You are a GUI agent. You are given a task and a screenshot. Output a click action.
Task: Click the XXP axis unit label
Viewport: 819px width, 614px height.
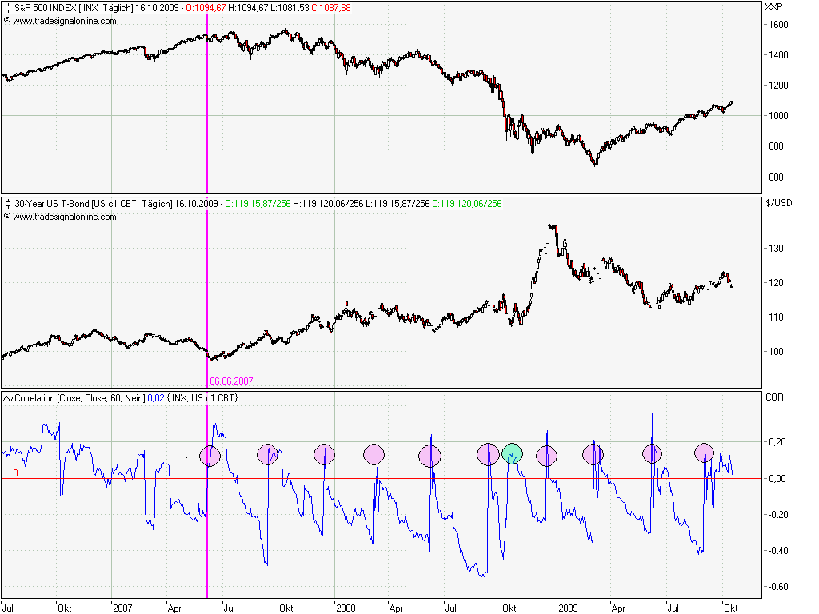coord(773,6)
